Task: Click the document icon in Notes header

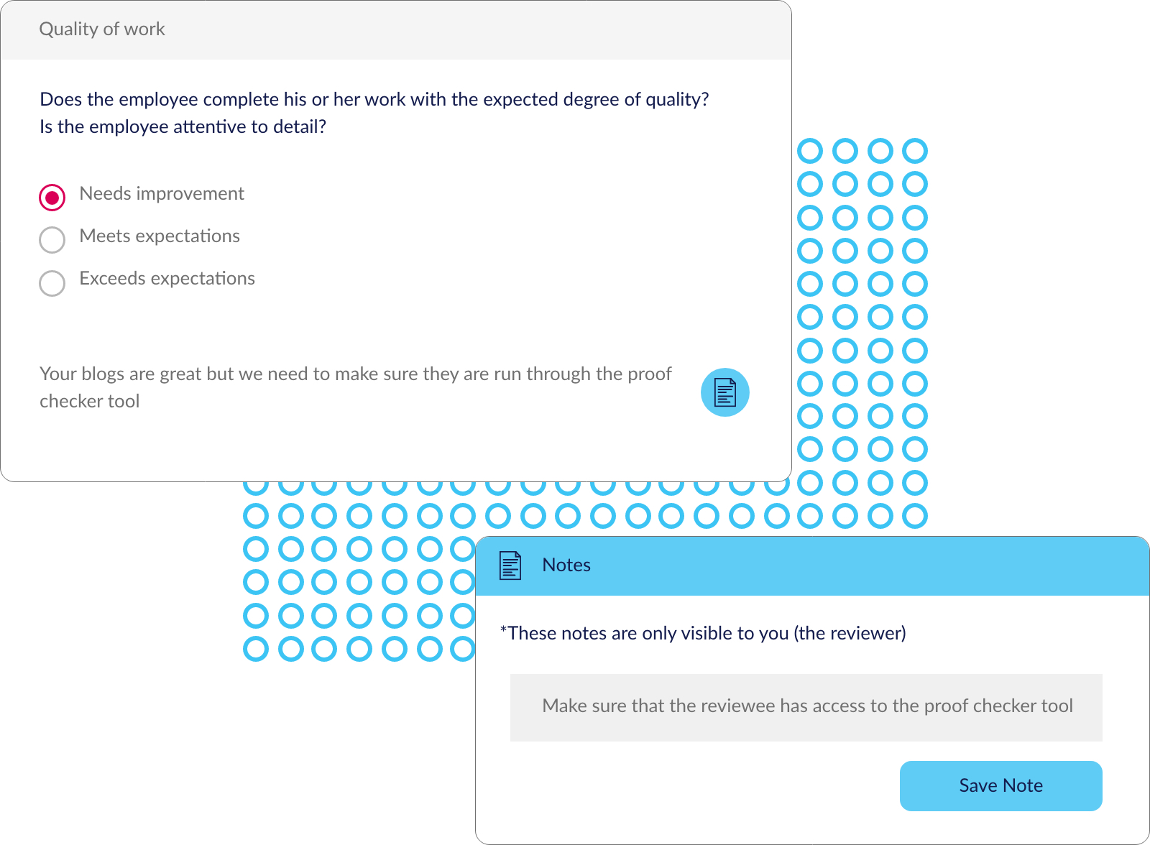Action: (x=510, y=565)
